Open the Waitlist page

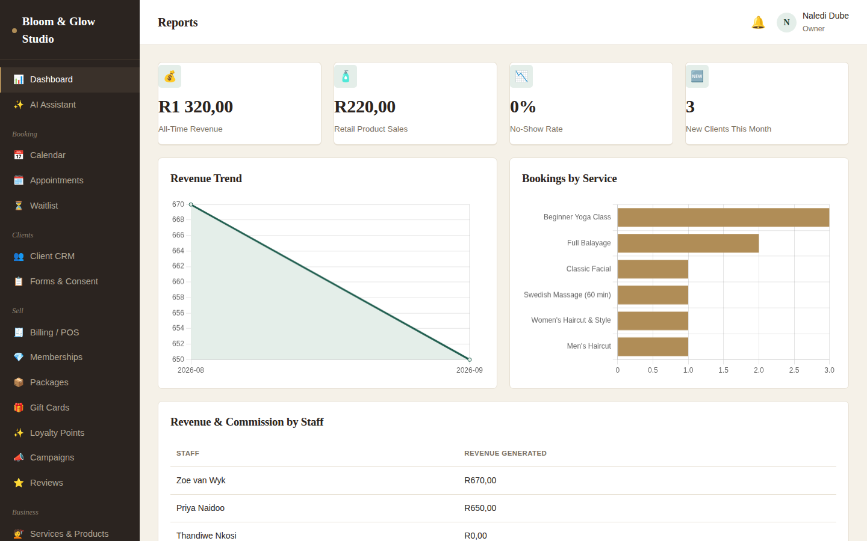tap(70, 206)
